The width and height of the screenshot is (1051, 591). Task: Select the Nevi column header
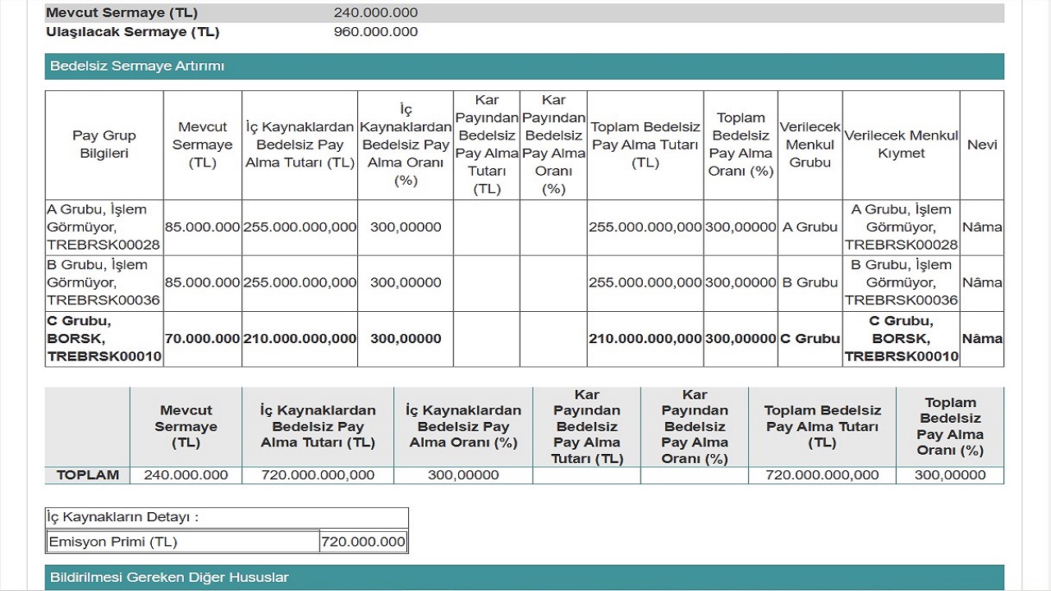click(981, 144)
